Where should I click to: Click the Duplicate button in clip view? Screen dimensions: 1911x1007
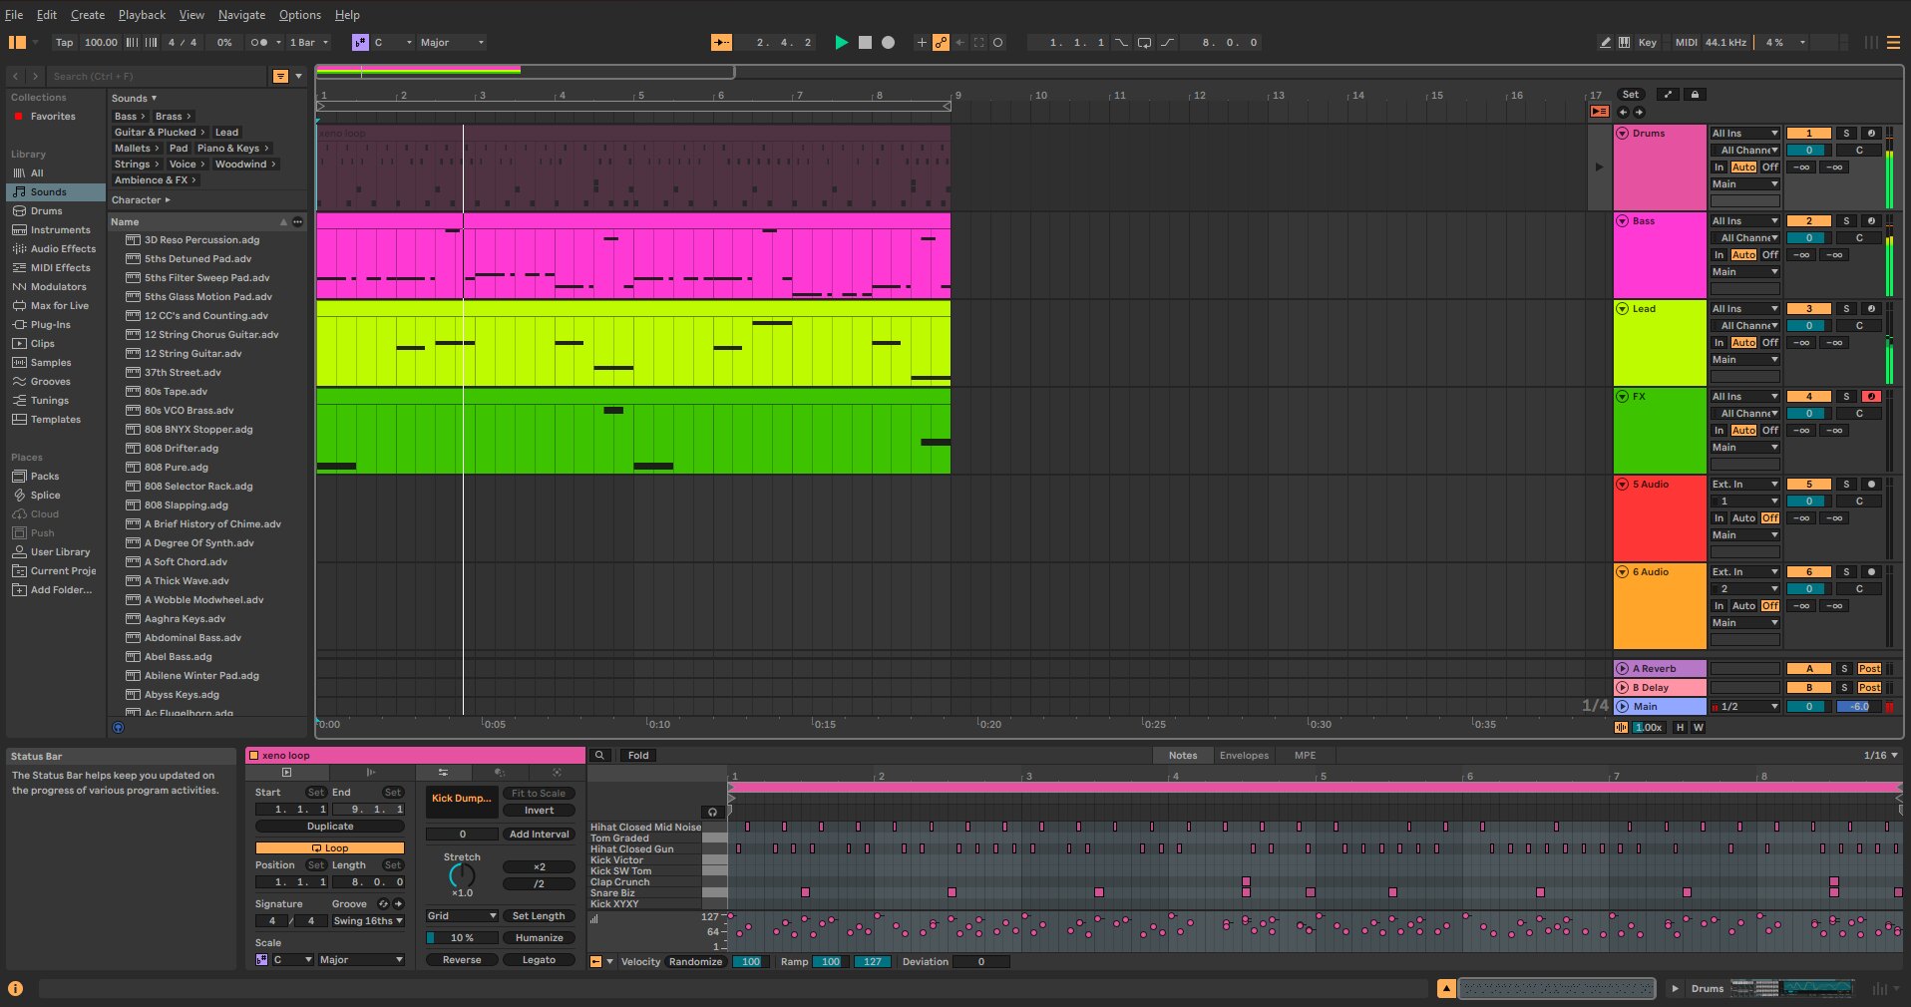[330, 827]
